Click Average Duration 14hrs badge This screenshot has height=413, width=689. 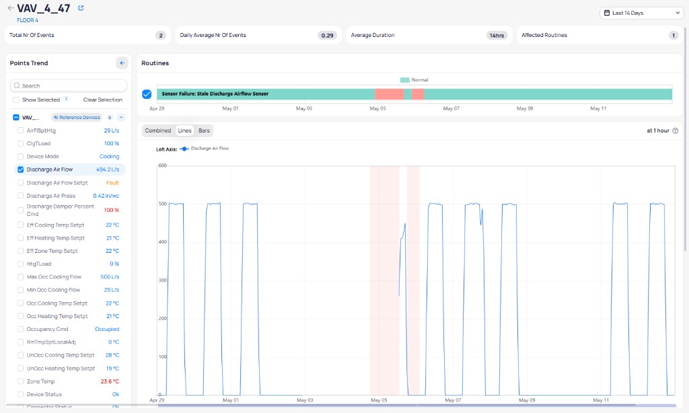(497, 36)
